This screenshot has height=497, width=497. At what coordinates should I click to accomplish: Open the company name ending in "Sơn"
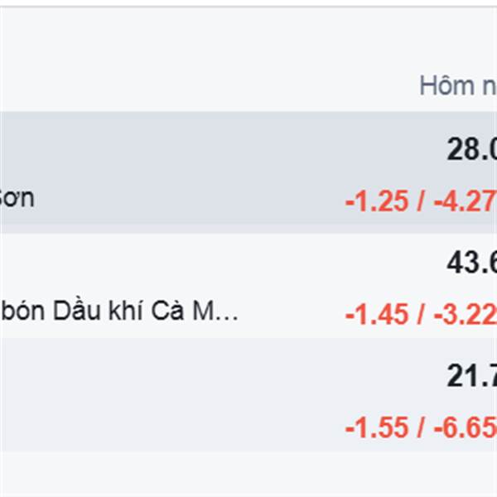coord(17,199)
